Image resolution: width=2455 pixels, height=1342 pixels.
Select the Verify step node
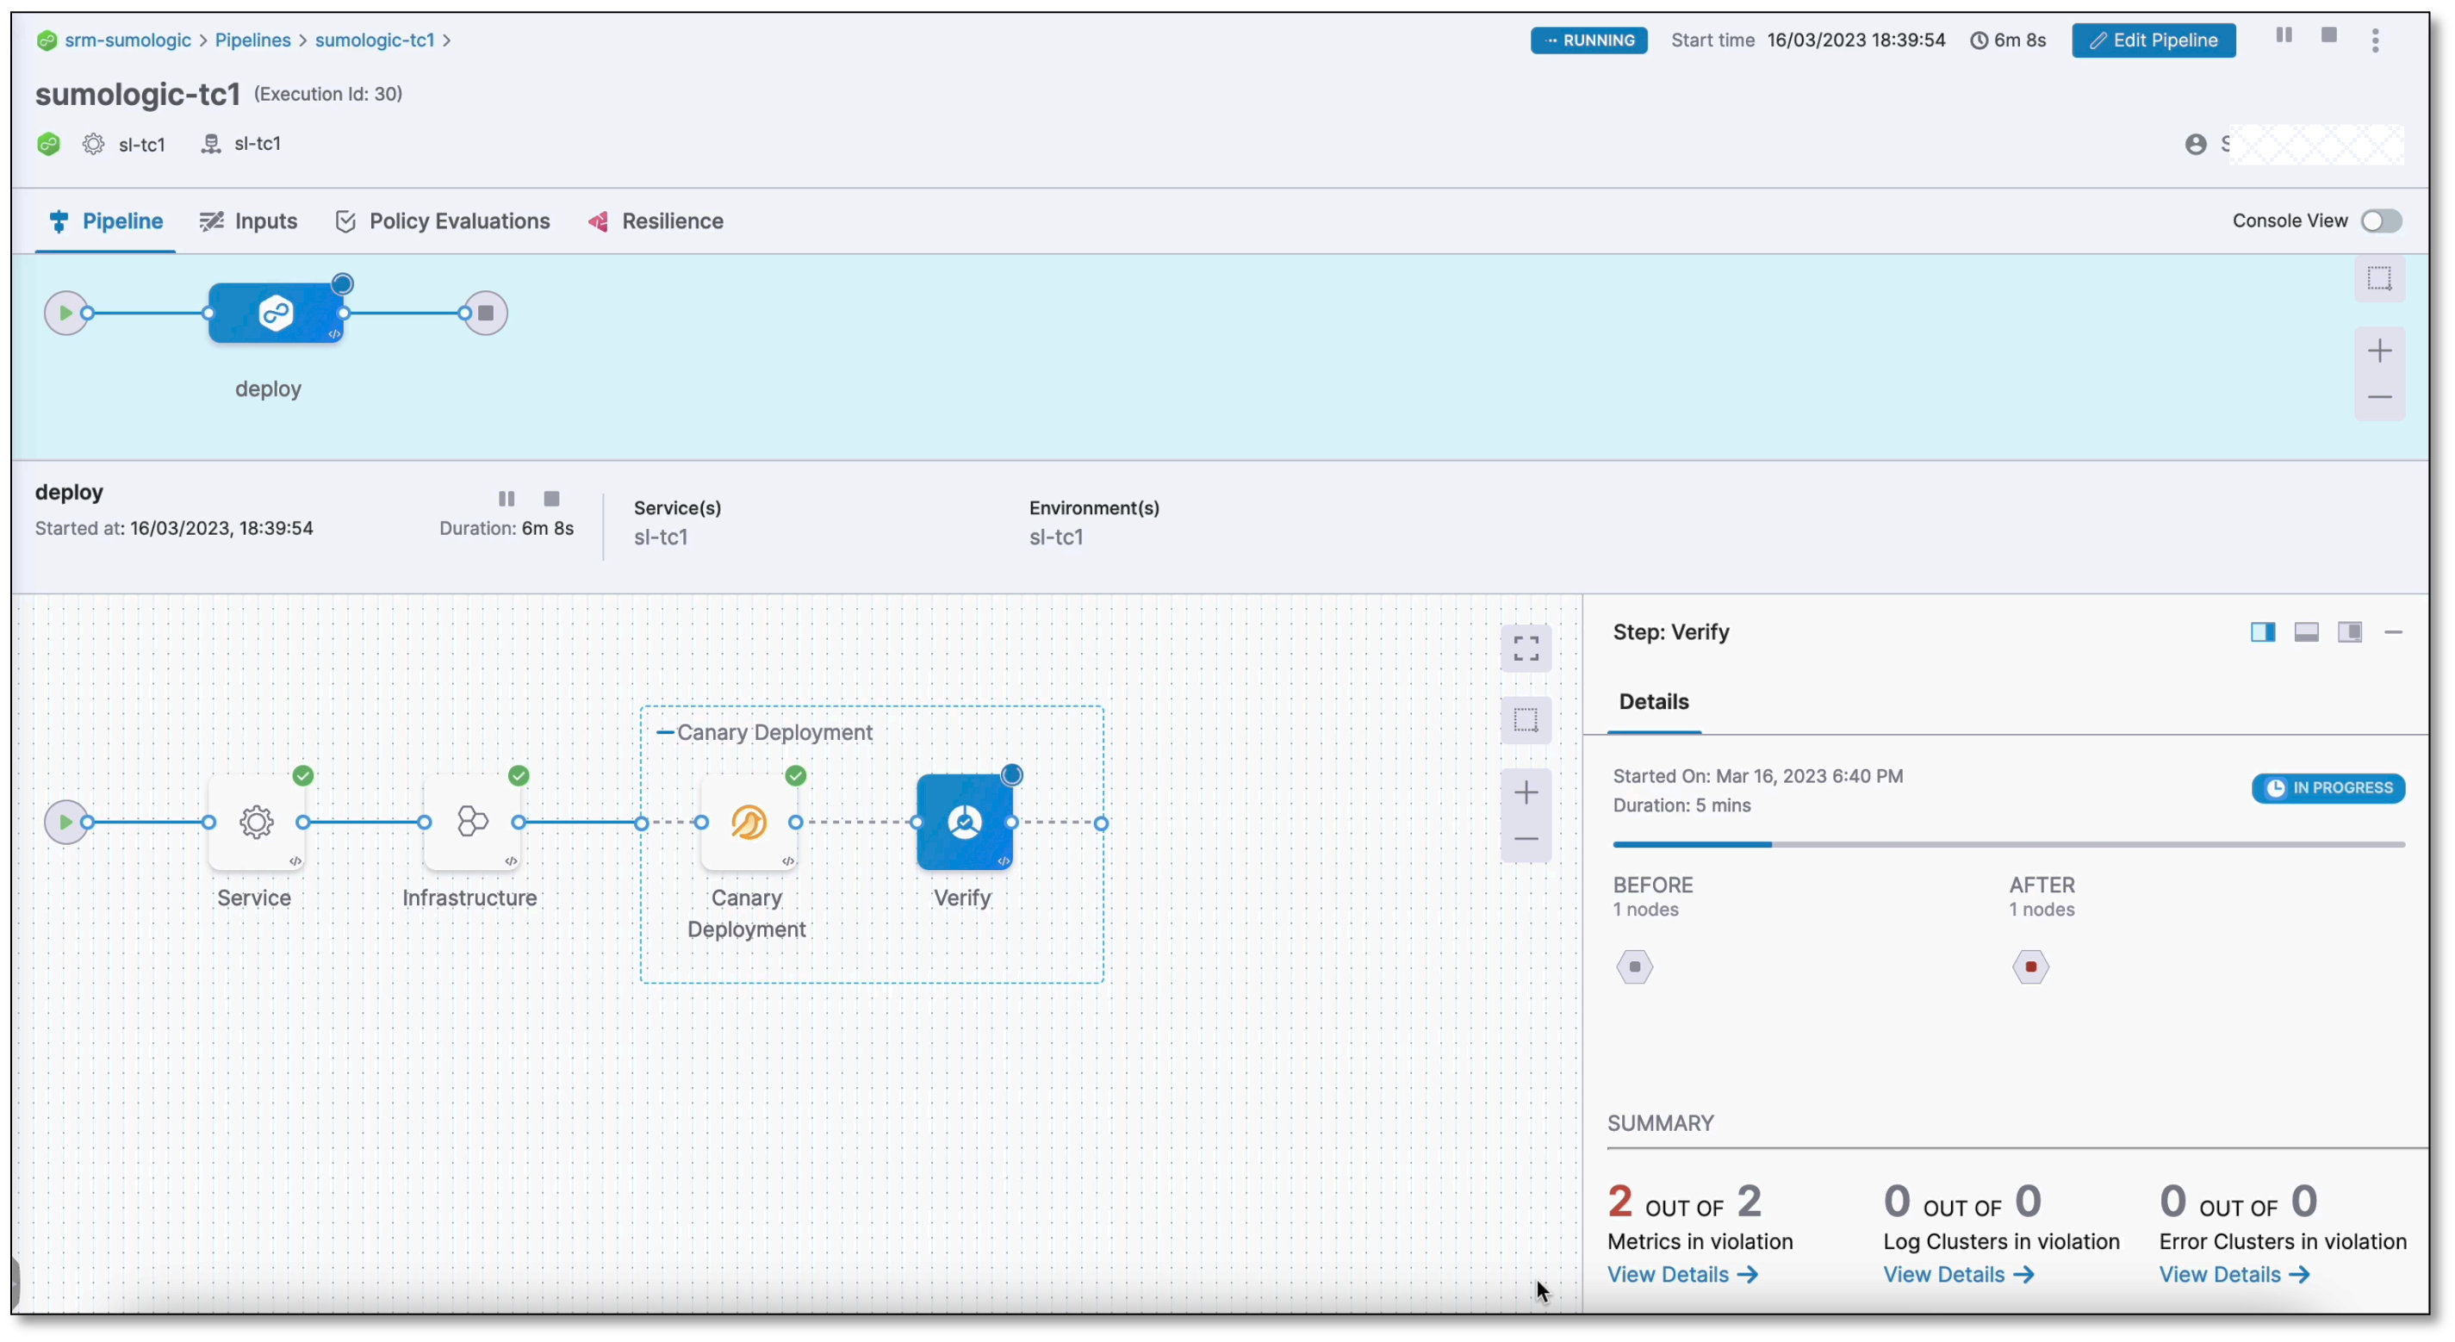[965, 822]
